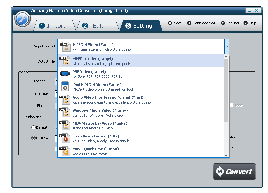The image size is (268, 193).
Task: Select the Custom video size radio button
Action: point(33,138)
